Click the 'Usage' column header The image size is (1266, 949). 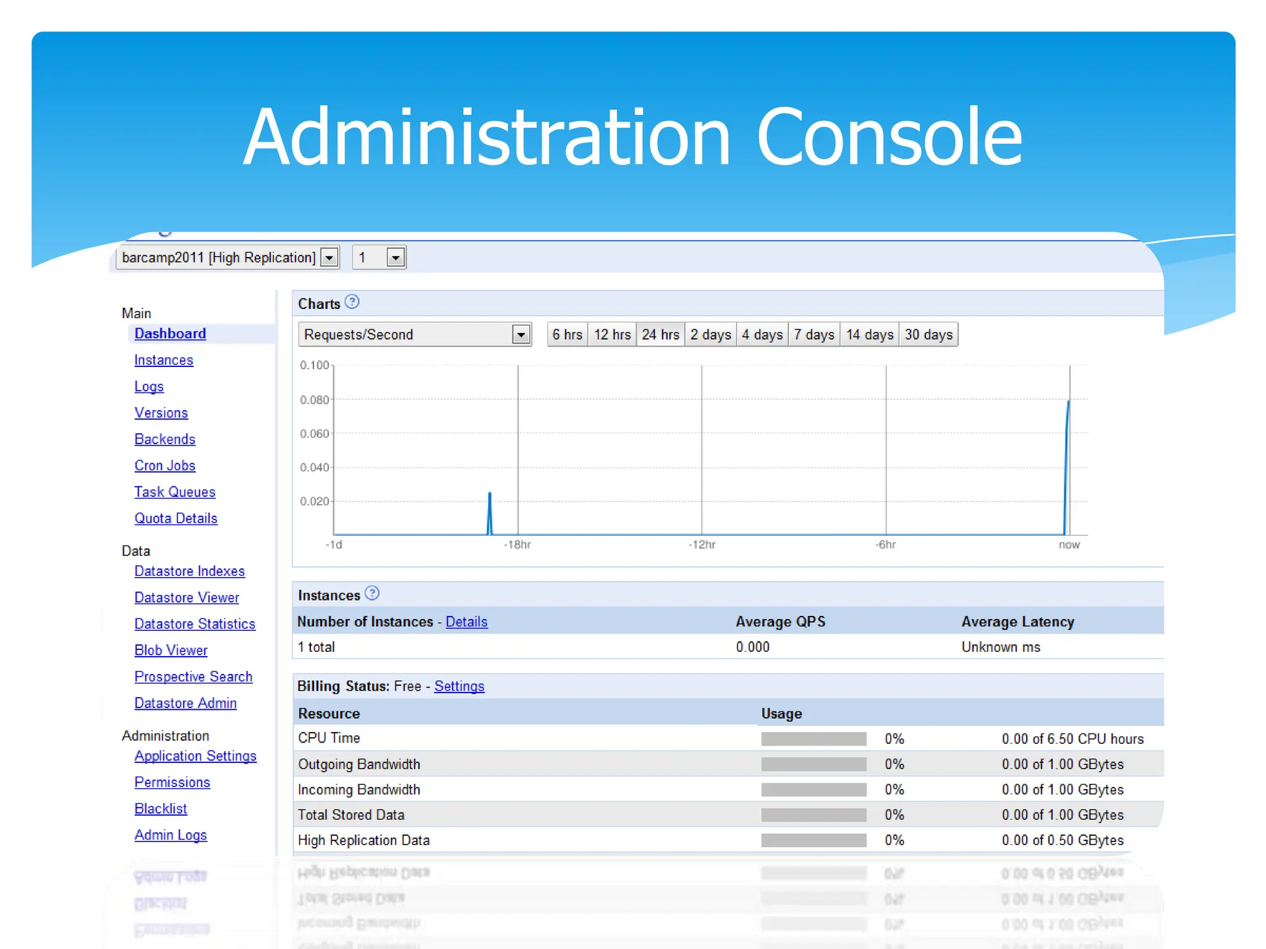781,714
